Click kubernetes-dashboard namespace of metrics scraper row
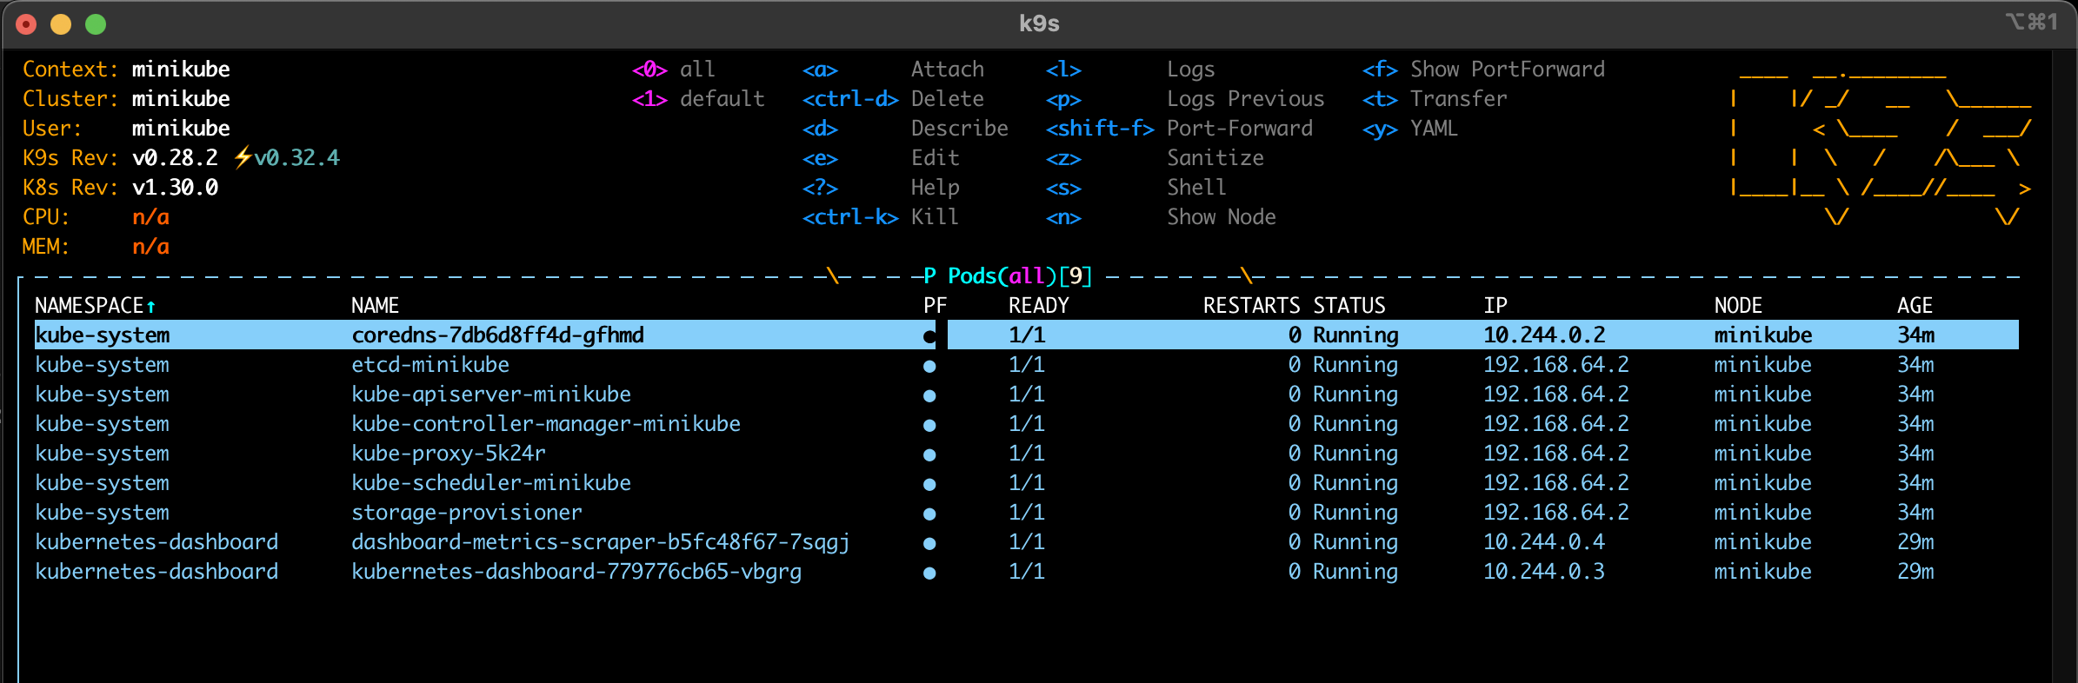 (x=157, y=541)
